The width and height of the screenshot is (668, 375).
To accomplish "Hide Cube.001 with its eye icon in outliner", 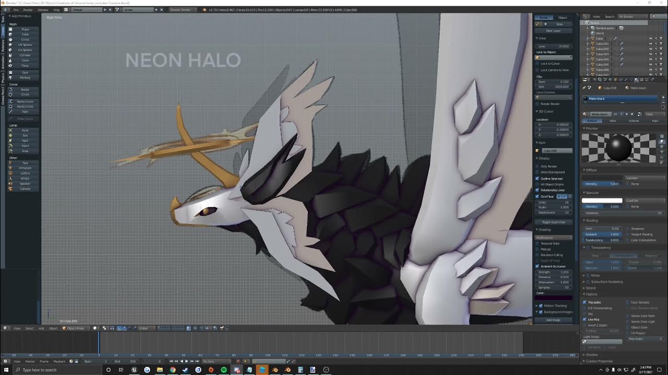I will pyautogui.click(x=651, y=44).
